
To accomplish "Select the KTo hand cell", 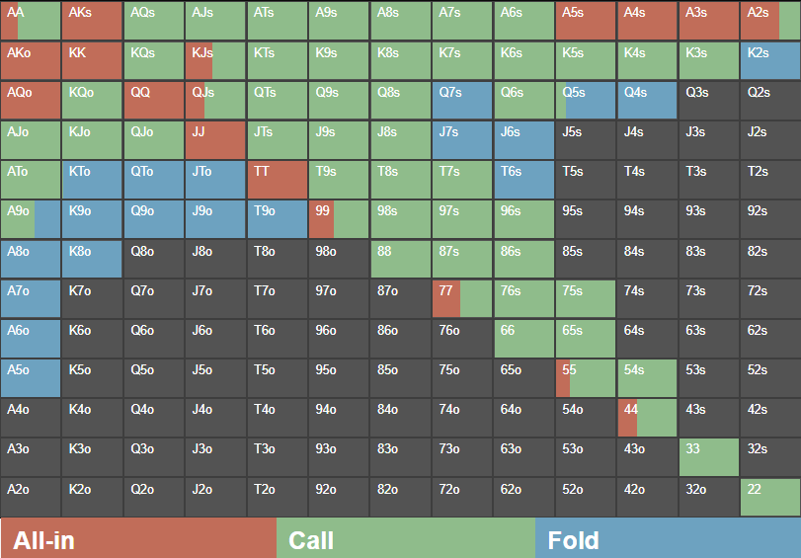I will coord(92,180).
